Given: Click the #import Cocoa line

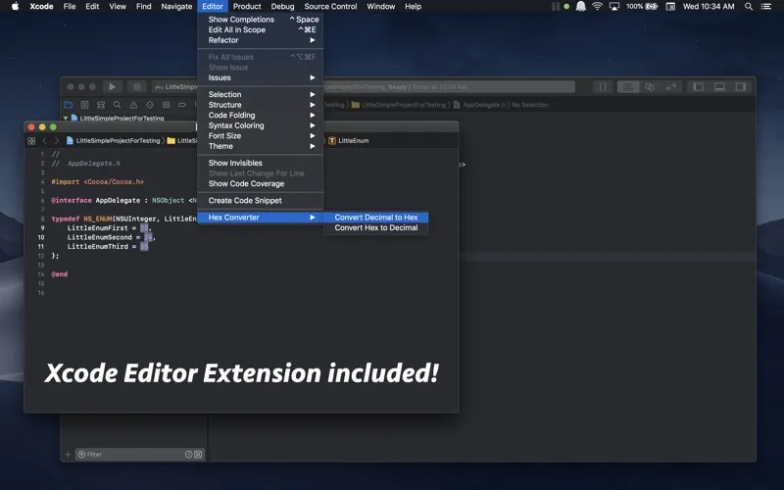Looking at the screenshot, I should (97, 182).
